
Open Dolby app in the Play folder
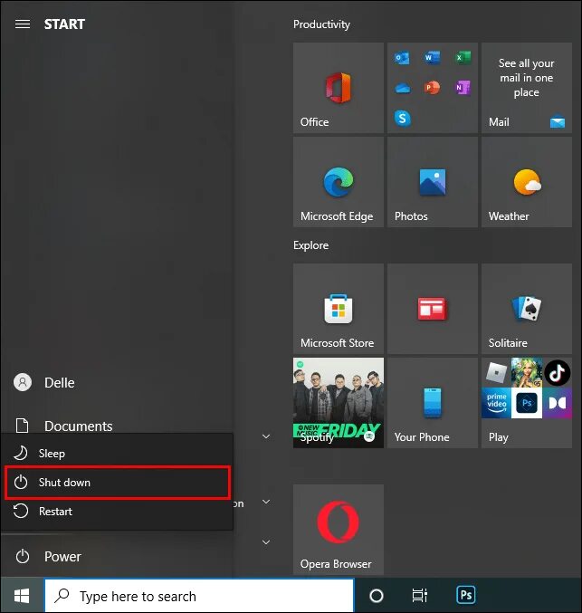(x=557, y=403)
